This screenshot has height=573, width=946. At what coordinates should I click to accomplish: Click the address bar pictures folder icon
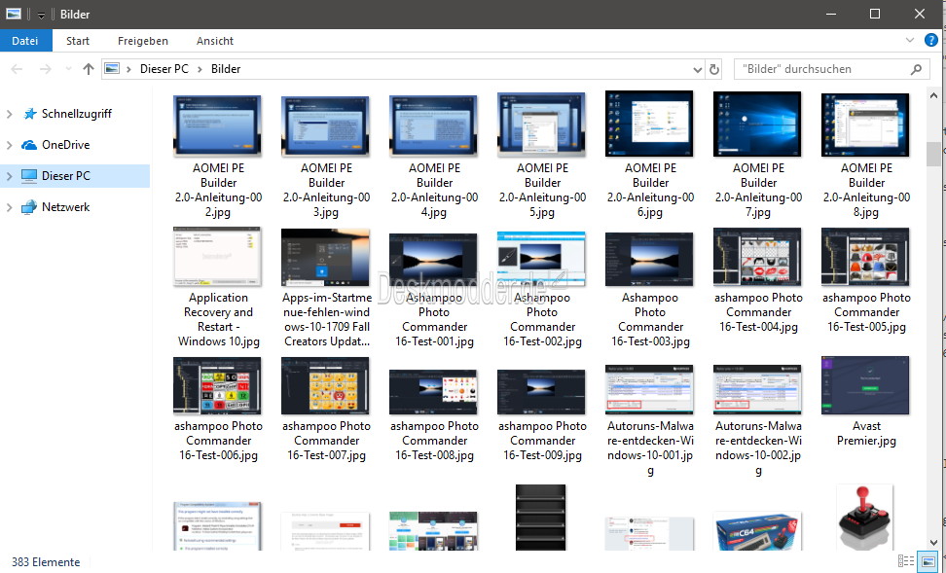112,69
